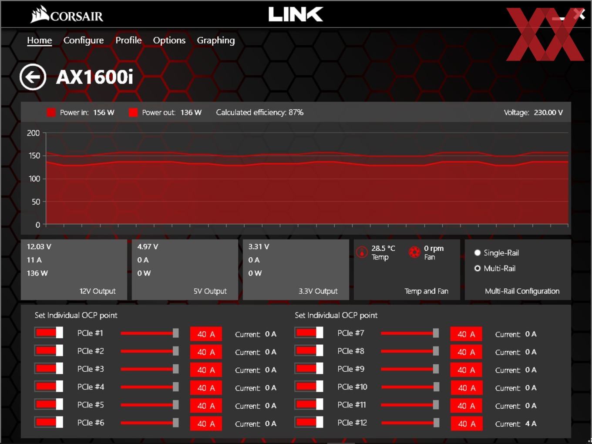Click the PCIe #4 OCP slider
This screenshot has width=592, height=444.
tap(150, 387)
